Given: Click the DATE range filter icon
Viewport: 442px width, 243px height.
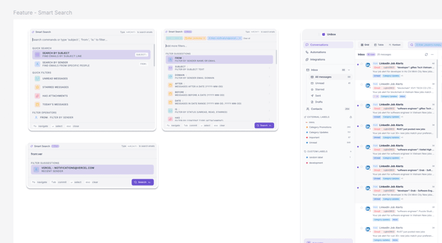Looking at the screenshot, I should [170, 102].
